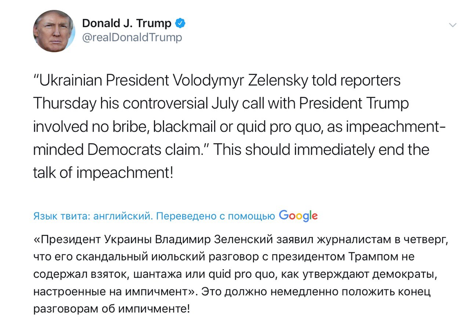The image size is (470, 328).
Task: Click "talk of impeachment!" in the tweet
Action: tap(103, 173)
